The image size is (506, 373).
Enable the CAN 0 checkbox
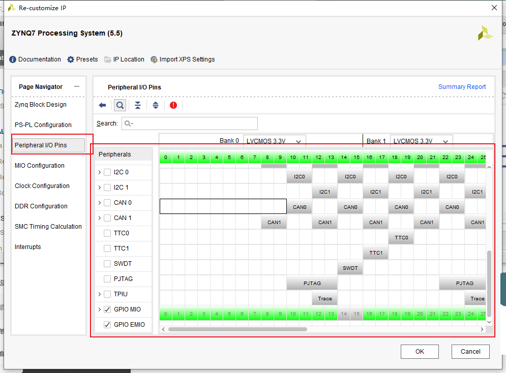point(107,203)
